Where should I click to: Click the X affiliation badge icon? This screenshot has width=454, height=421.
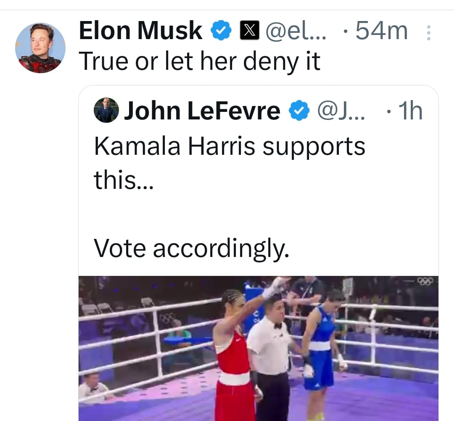(x=250, y=32)
